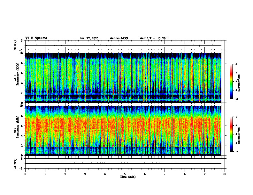
Task: Click the "VLF Spectra" plot title
Action: pos(36,38)
